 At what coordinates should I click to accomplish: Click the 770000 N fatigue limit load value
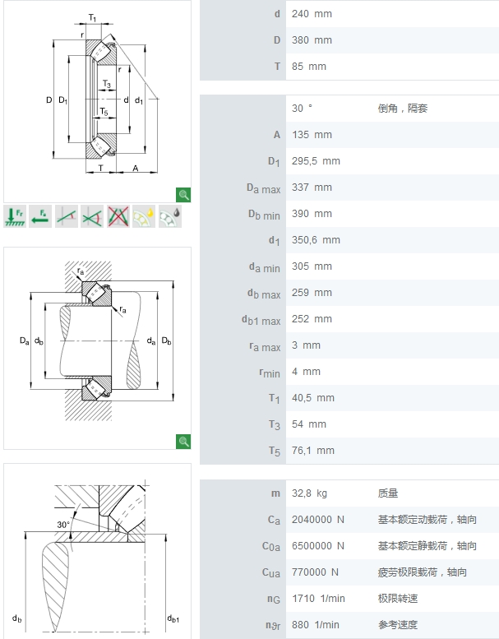315,572
